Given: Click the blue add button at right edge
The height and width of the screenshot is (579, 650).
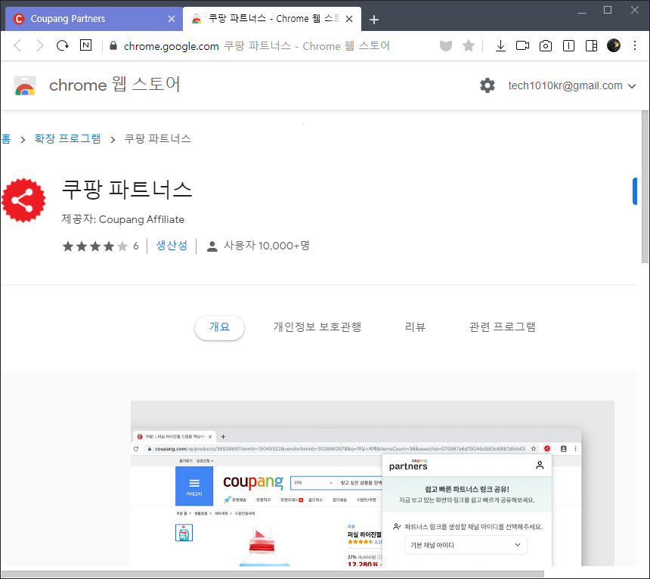Looking at the screenshot, I should pos(635,191).
